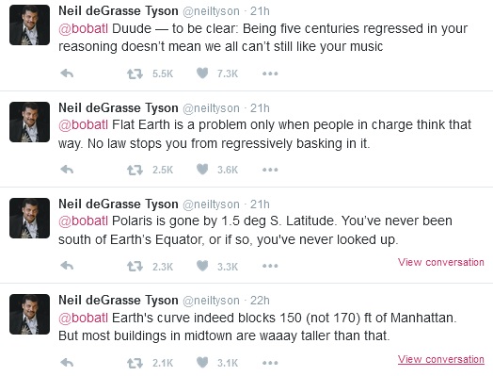
Task: Retweet the tweet with 5.5K retweets
Action: click(x=135, y=74)
